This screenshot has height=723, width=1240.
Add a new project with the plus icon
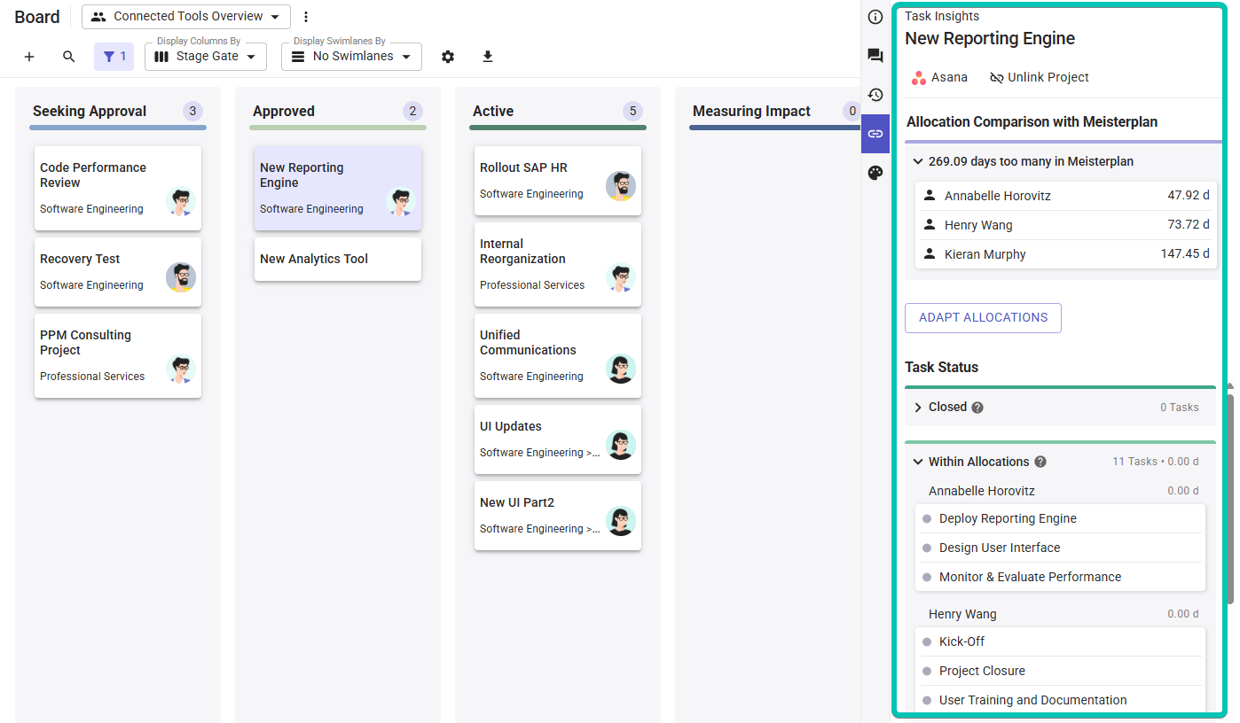[x=28, y=56]
